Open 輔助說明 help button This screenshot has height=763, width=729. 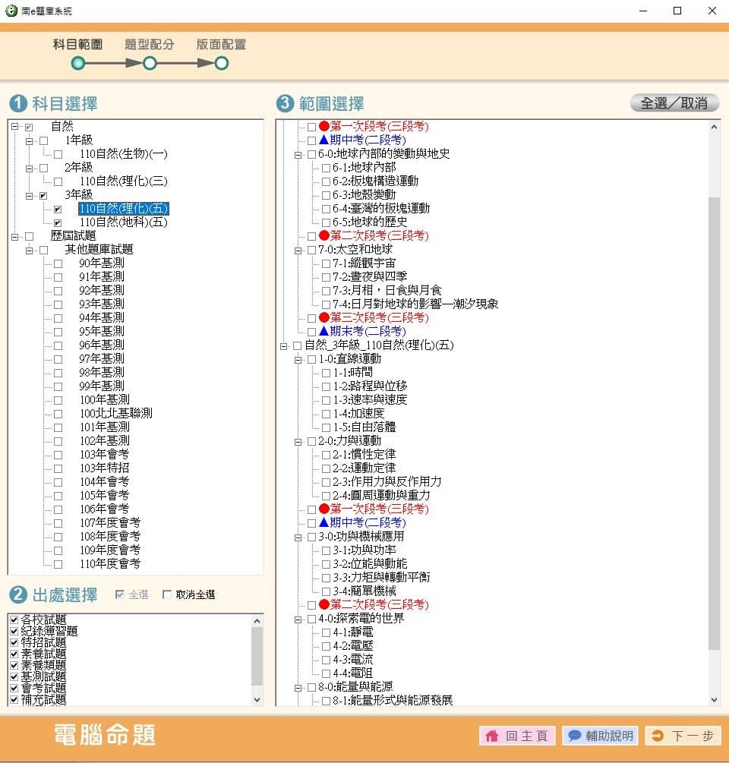pos(601,735)
